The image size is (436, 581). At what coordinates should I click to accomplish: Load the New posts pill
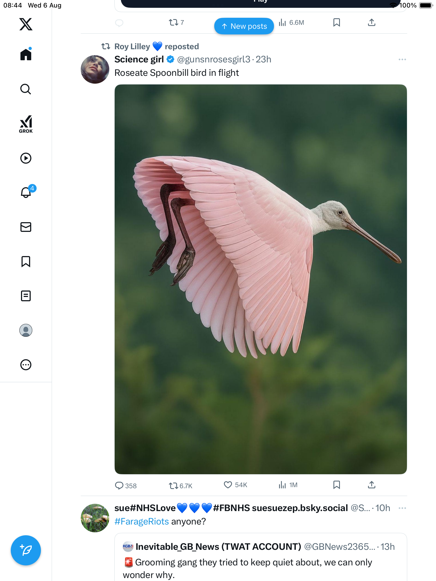[x=244, y=26]
